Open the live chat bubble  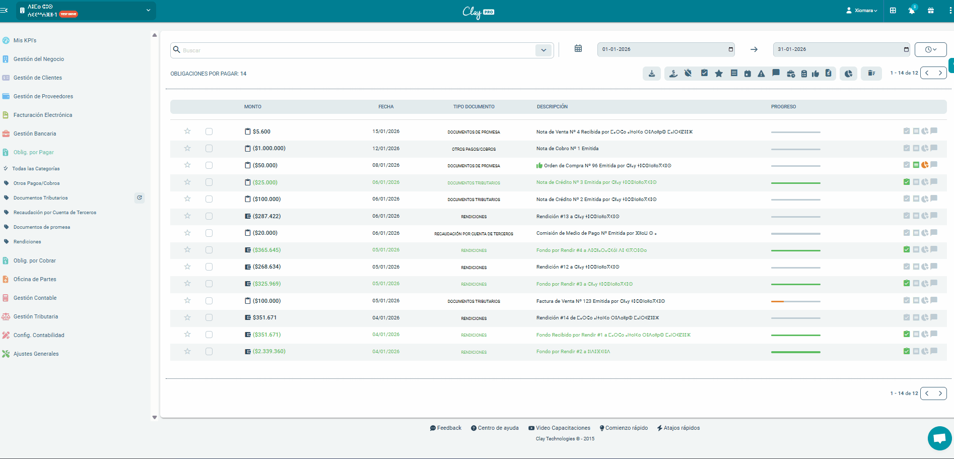coord(939,438)
